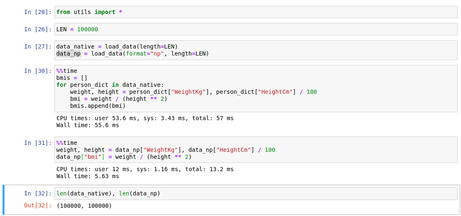Click the 'LEN = 100000' code cell

pyautogui.click(x=256, y=29)
